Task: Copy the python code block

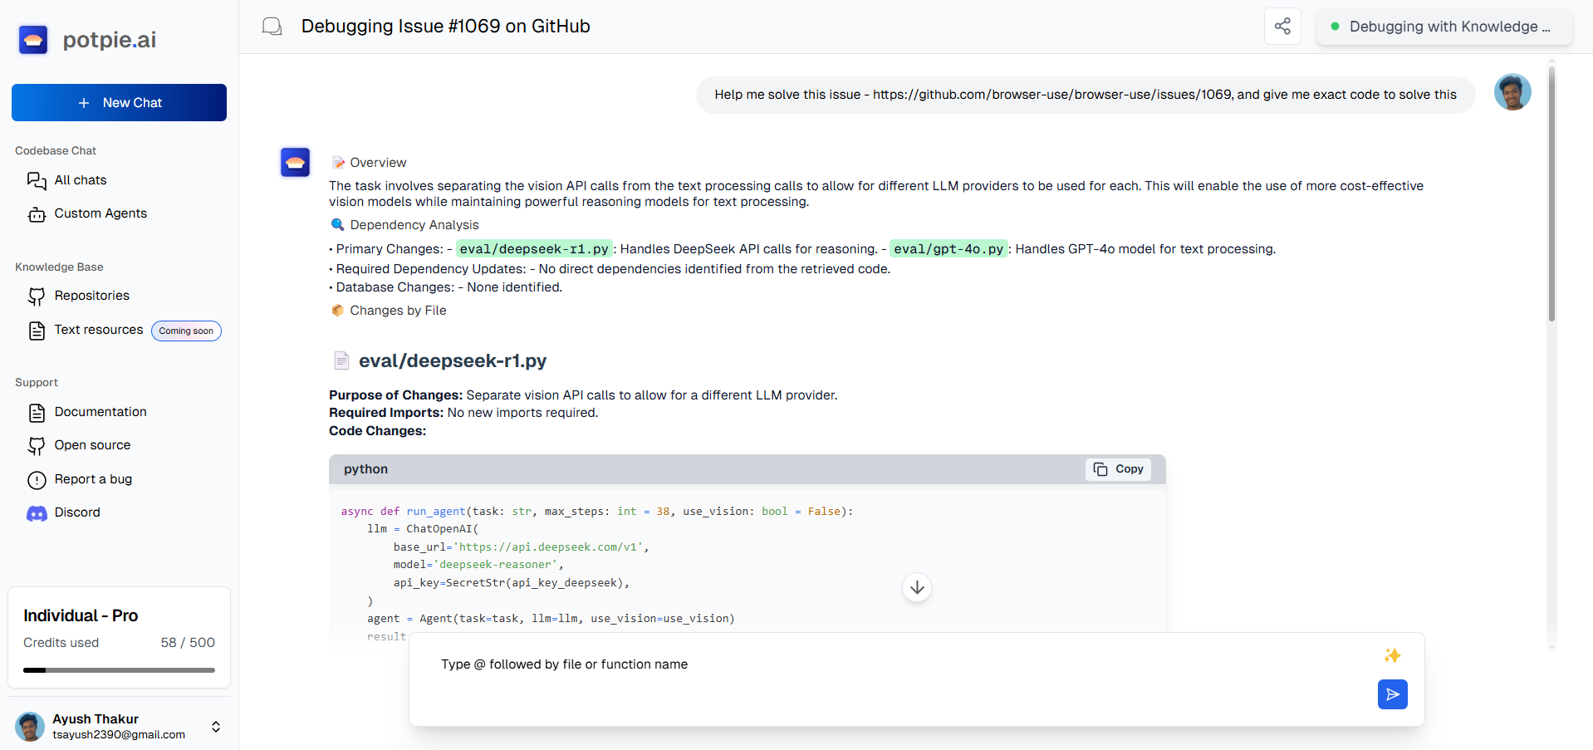Action: point(1118,469)
